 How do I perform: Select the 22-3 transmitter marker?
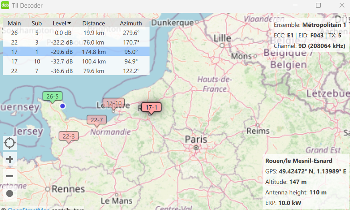(x=69, y=137)
